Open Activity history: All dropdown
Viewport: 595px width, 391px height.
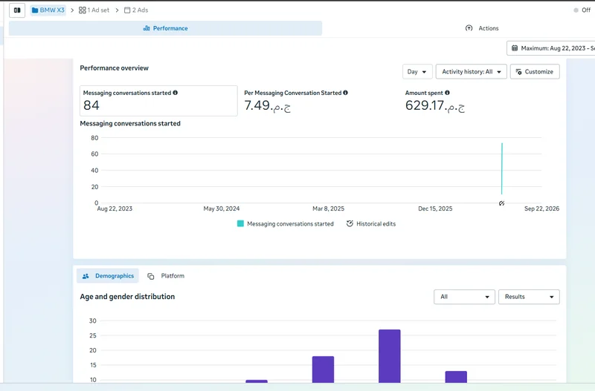click(x=472, y=71)
